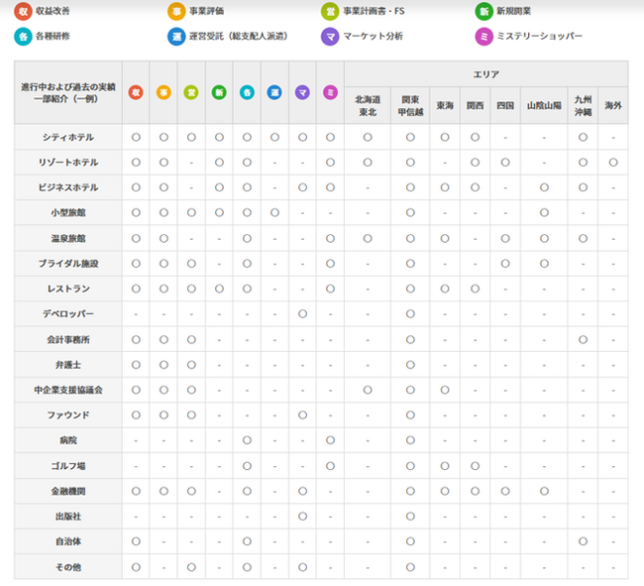This screenshot has height=586, width=644.
Task: Click the pink ミステリーショッパー legend icon
Action: (x=484, y=37)
